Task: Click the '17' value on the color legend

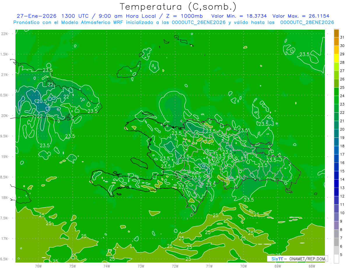Action: 342,154
